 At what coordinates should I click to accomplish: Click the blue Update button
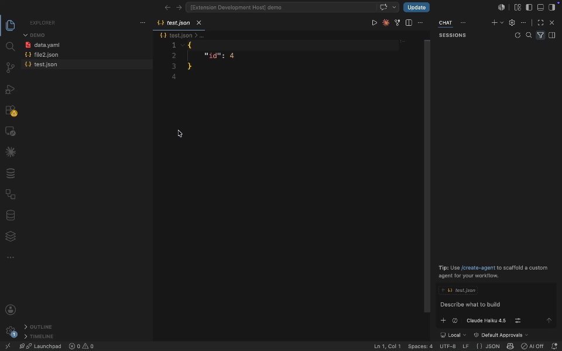416,7
